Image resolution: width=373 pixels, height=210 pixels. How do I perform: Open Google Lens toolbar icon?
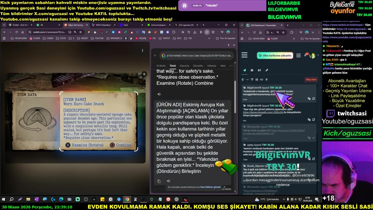click(x=207, y=32)
